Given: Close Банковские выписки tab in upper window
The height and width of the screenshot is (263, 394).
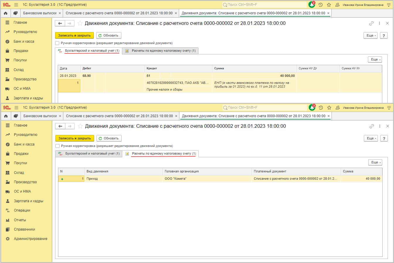Looking at the screenshot, I should [x=60, y=13].
